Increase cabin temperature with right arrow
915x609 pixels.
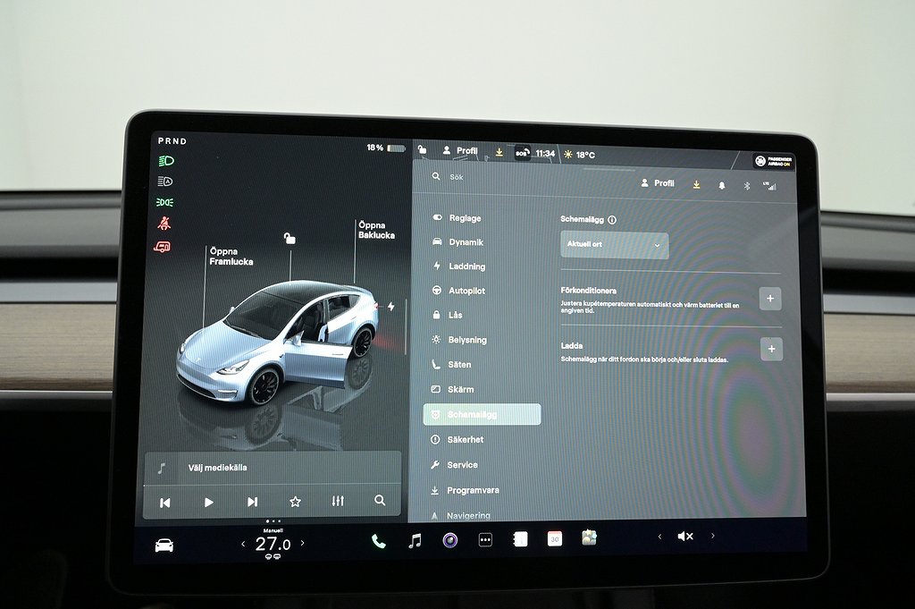click(x=302, y=543)
